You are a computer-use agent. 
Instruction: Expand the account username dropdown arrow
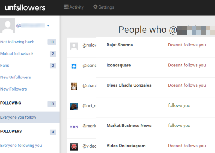click(48, 25)
